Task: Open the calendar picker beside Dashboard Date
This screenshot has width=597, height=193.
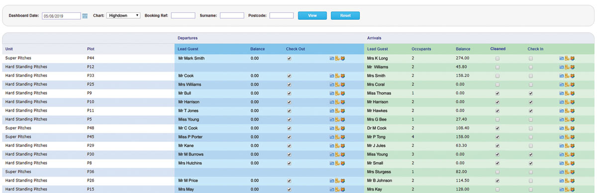Action: pyautogui.click(x=85, y=16)
